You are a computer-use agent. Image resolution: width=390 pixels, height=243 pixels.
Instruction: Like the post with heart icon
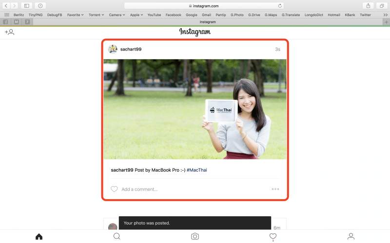coord(114,189)
